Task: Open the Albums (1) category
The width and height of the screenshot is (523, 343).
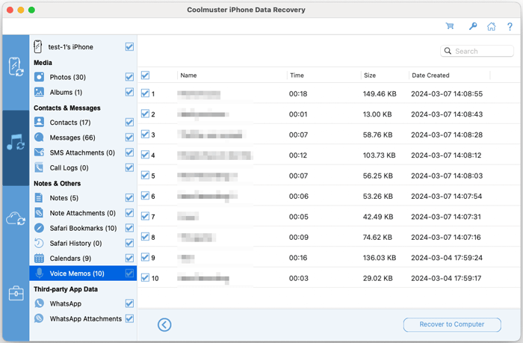Action: [x=66, y=92]
